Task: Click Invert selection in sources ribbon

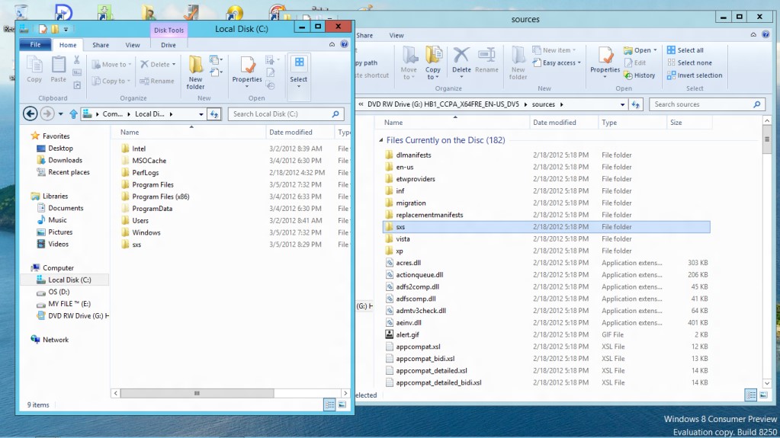Action: (x=695, y=75)
